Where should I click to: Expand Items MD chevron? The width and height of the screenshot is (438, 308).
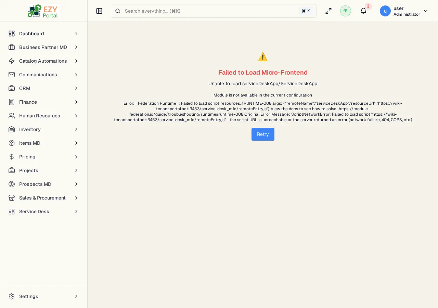click(x=76, y=143)
